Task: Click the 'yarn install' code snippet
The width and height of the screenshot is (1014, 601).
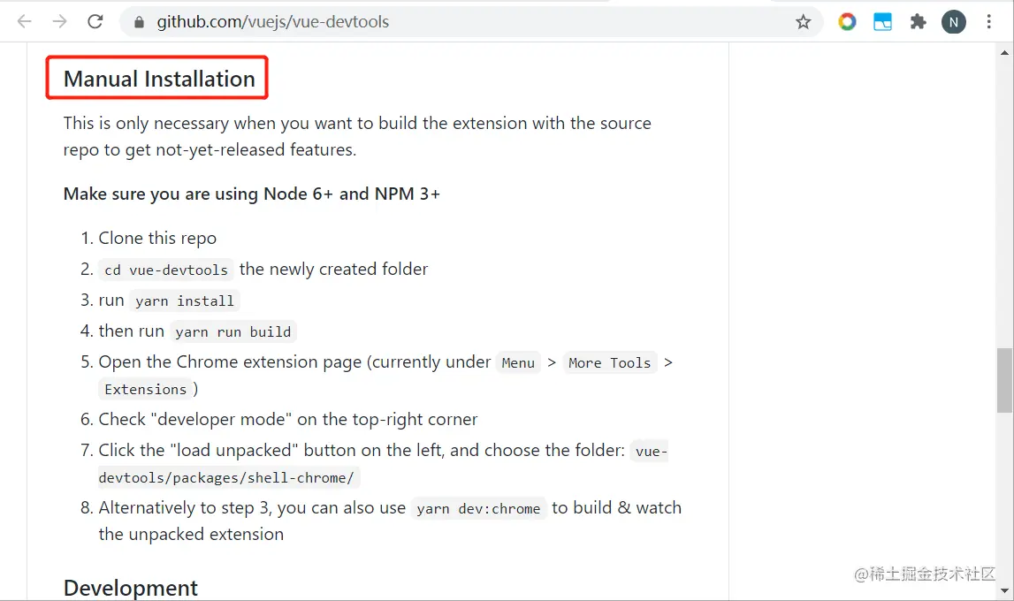Action: click(x=184, y=300)
